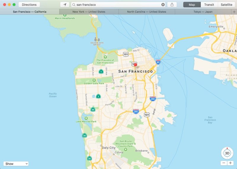Click the San Francisco Bay label
The width and height of the screenshot is (237, 169).
[210, 120]
